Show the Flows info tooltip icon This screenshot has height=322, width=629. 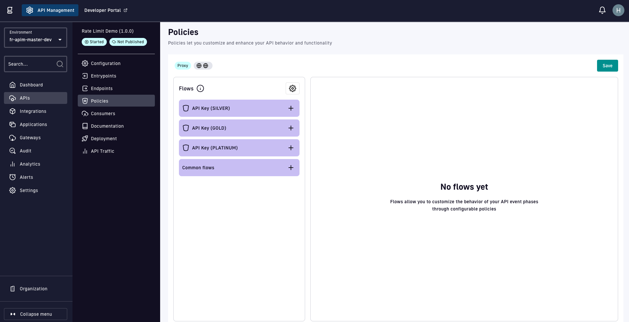click(200, 88)
